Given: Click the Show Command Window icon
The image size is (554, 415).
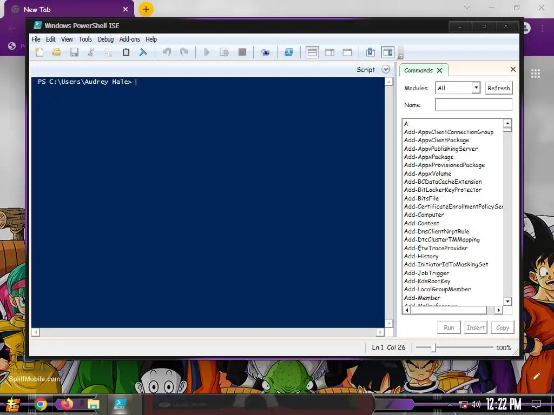Looking at the screenshot, I should click(371, 52).
